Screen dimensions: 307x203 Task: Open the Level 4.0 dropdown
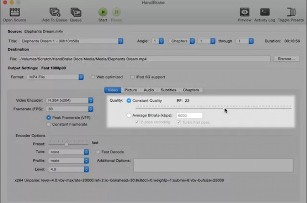pyautogui.click(x=69, y=169)
